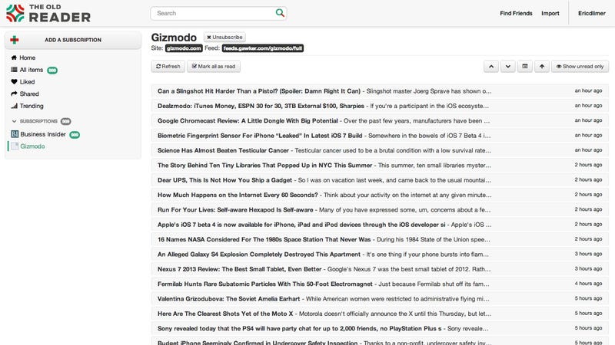Open the Slingshot Hit Harder article
This screenshot has height=345, width=615.
[x=380, y=90]
